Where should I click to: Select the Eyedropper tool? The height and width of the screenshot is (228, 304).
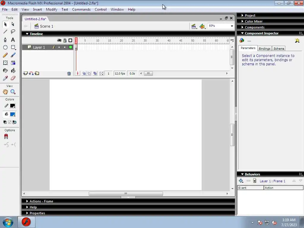5,78
